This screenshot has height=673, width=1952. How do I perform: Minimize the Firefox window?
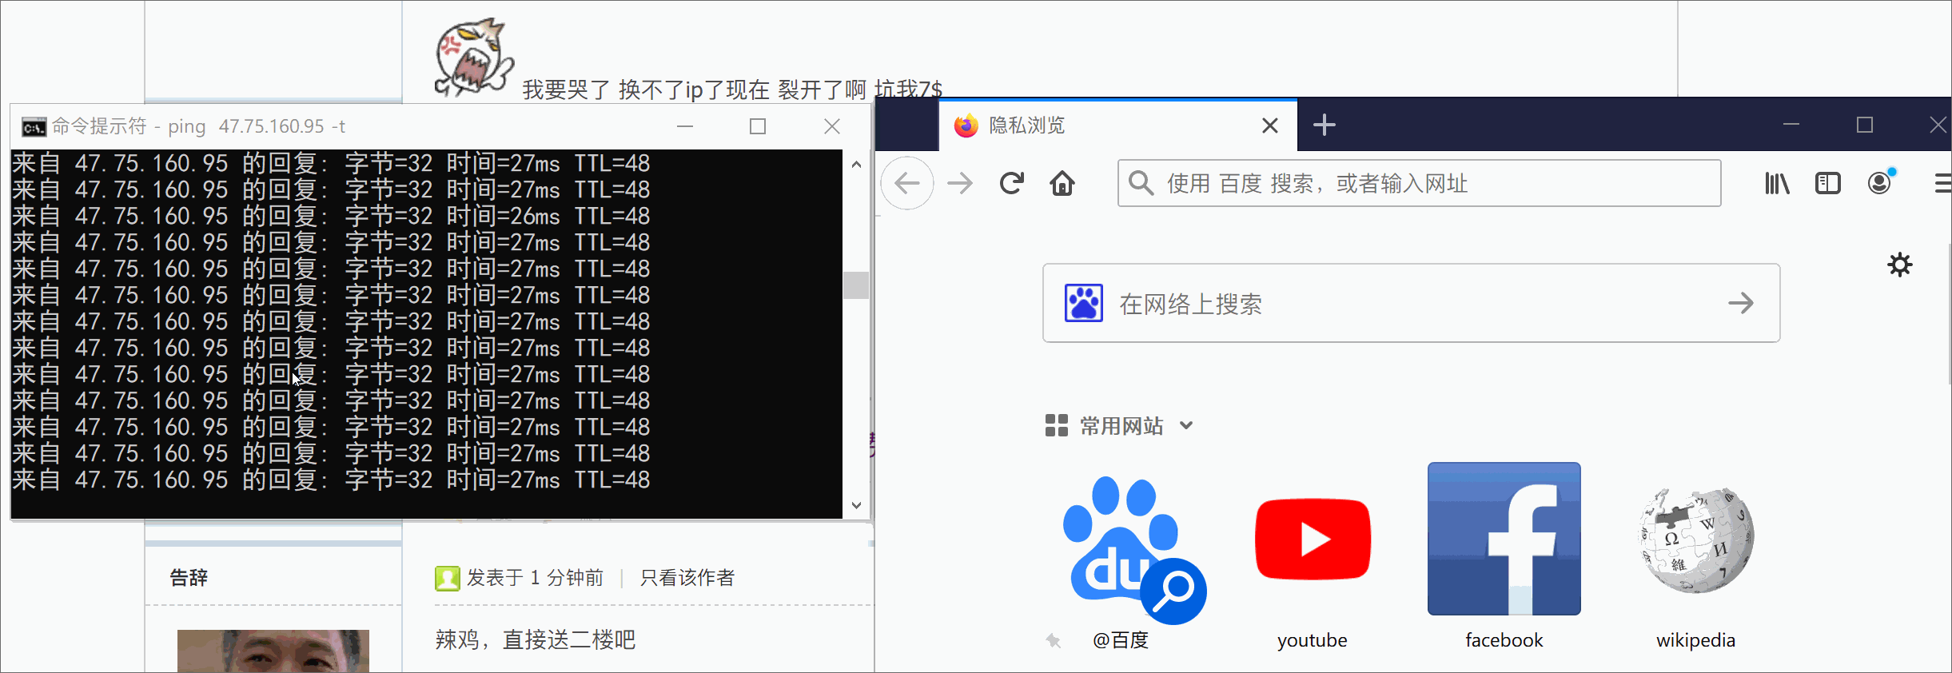pos(1791,125)
